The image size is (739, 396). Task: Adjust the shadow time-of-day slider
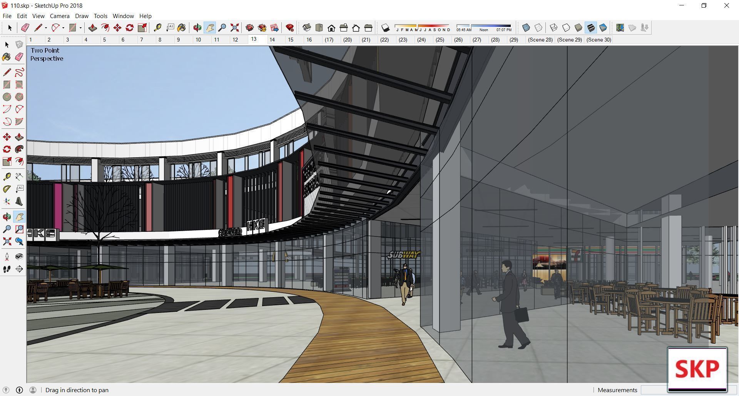click(x=484, y=28)
